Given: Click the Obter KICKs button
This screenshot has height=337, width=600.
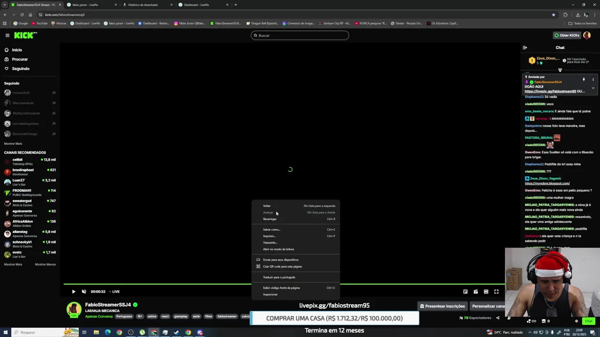Looking at the screenshot, I should pyautogui.click(x=567, y=35).
